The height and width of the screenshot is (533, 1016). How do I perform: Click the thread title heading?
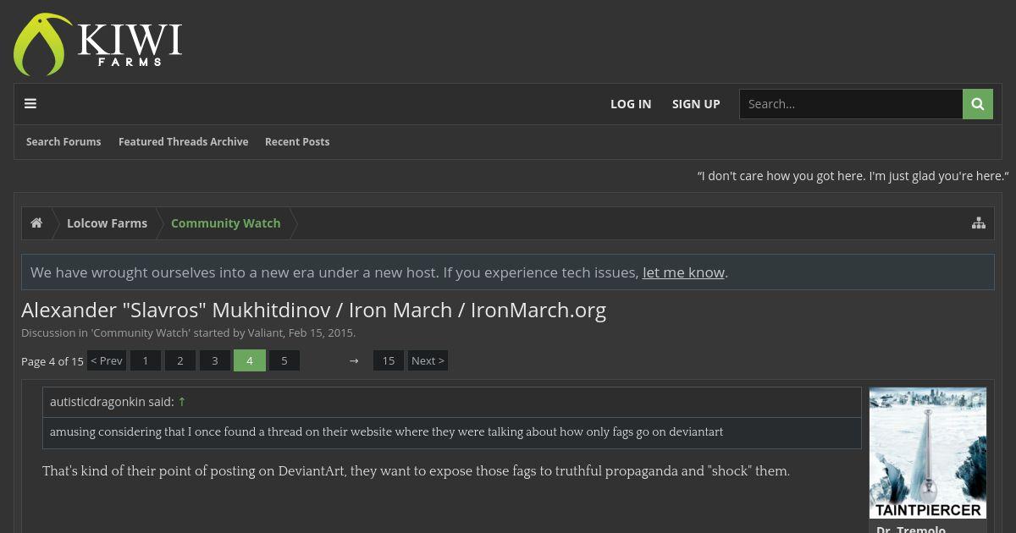tap(313, 310)
